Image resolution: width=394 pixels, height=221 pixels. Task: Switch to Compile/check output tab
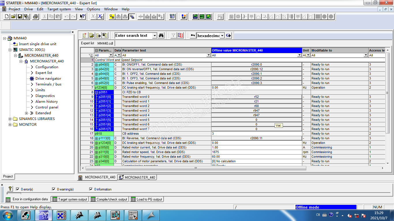[x=109, y=199]
